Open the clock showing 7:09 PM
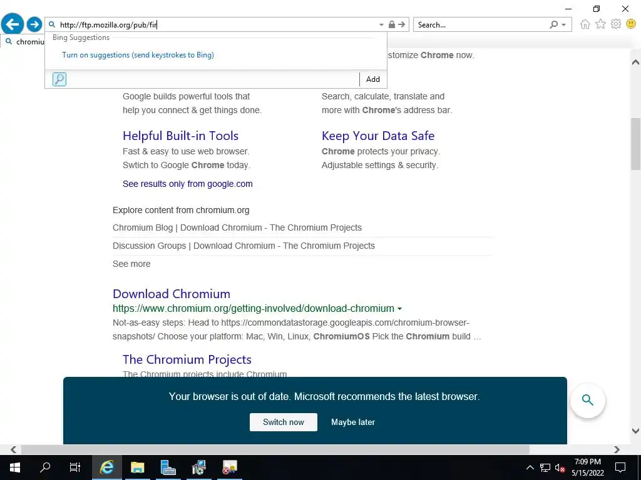641x480 pixels. tap(587, 467)
